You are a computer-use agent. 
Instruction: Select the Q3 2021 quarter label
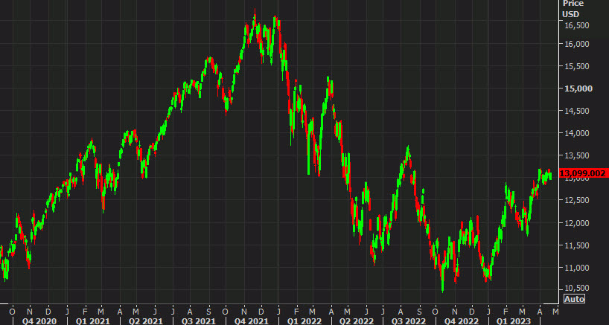pyautogui.click(x=199, y=321)
